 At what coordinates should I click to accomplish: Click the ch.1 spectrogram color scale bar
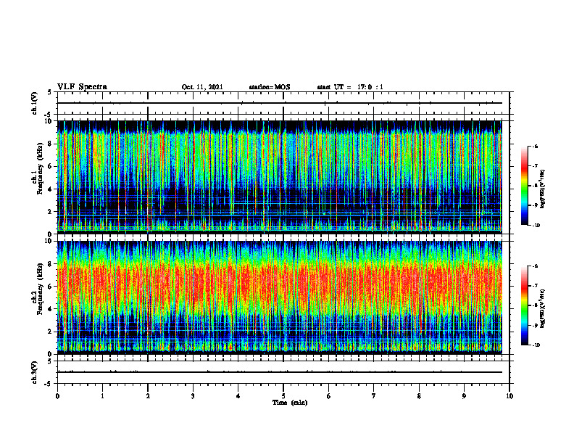click(x=524, y=186)
